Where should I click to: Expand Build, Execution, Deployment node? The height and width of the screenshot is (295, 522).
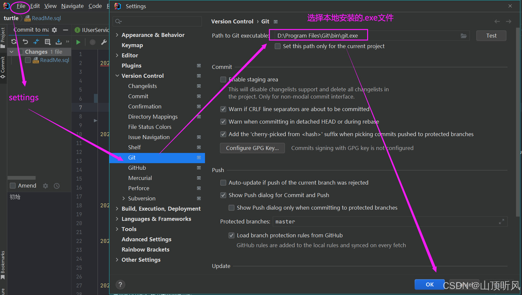(117, 209)
